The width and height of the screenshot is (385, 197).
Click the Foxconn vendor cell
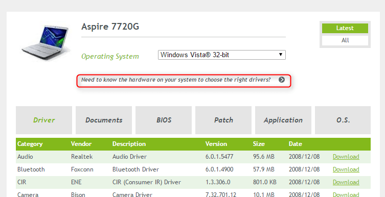pyautogui.click(x=83, y=169)
